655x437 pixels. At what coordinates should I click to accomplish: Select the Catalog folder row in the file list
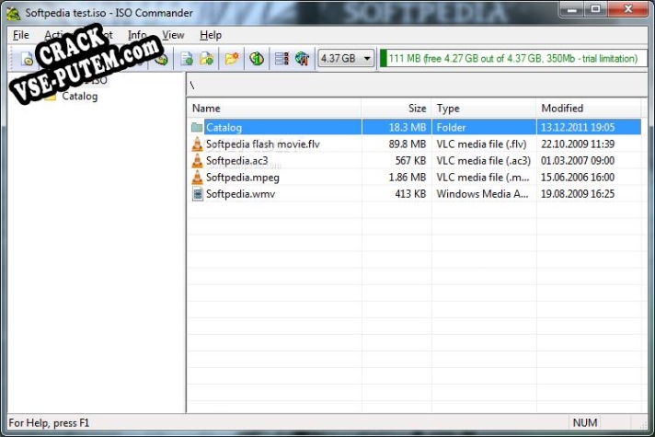pyautogui.click(x=414, y=127)
